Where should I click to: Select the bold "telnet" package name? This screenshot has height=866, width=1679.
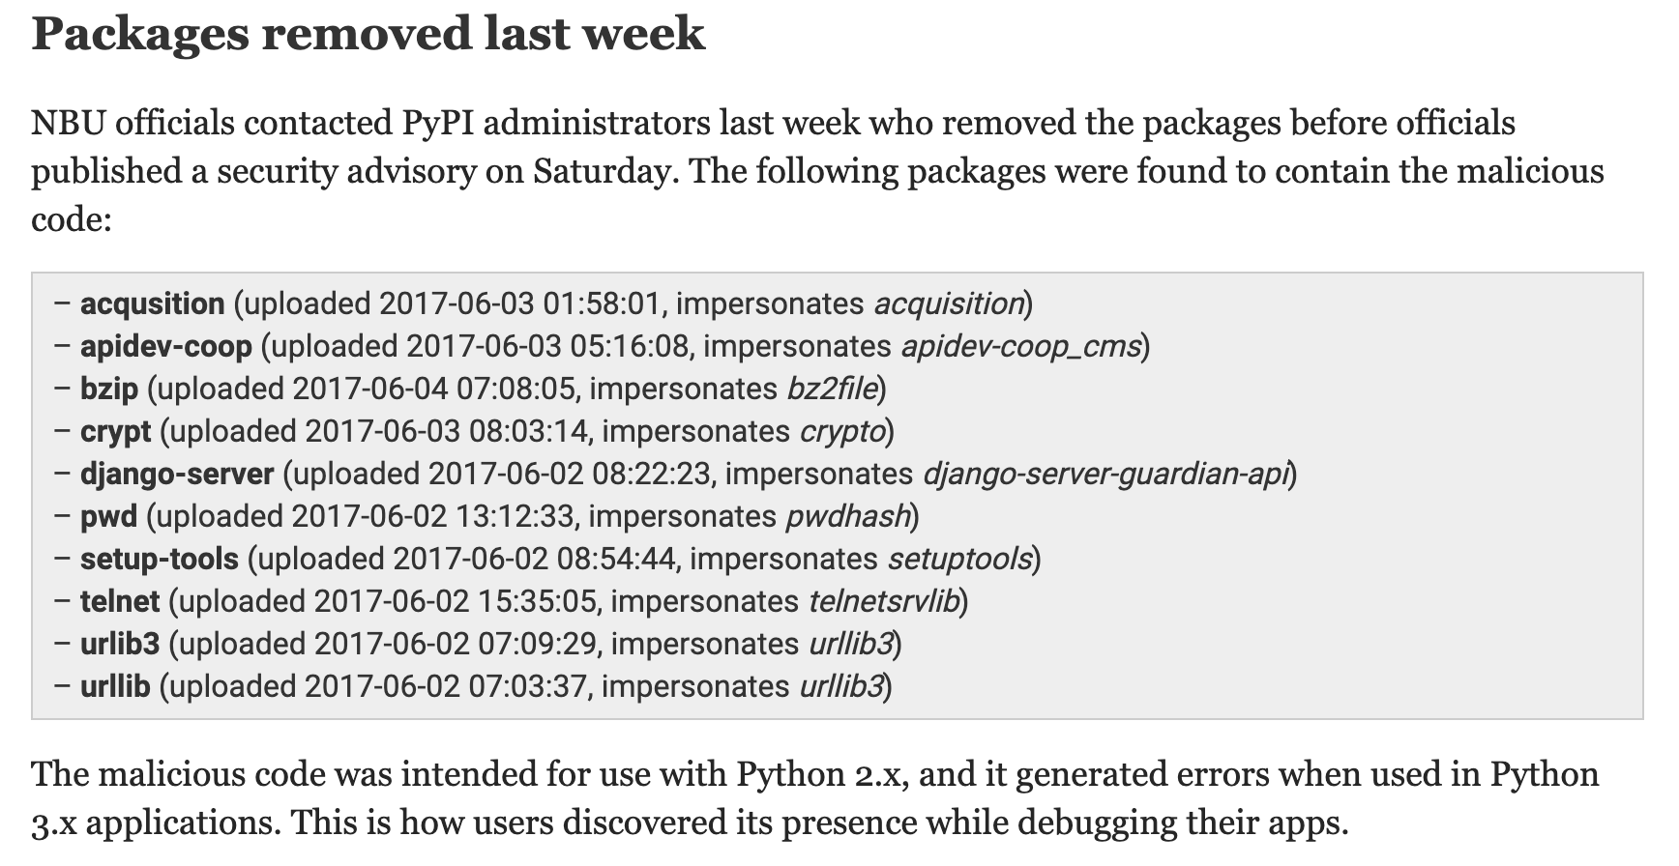point(120,601)
